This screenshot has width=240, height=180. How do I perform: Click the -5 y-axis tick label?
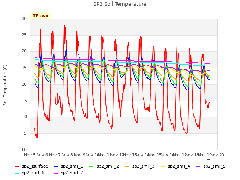[25, 133]
